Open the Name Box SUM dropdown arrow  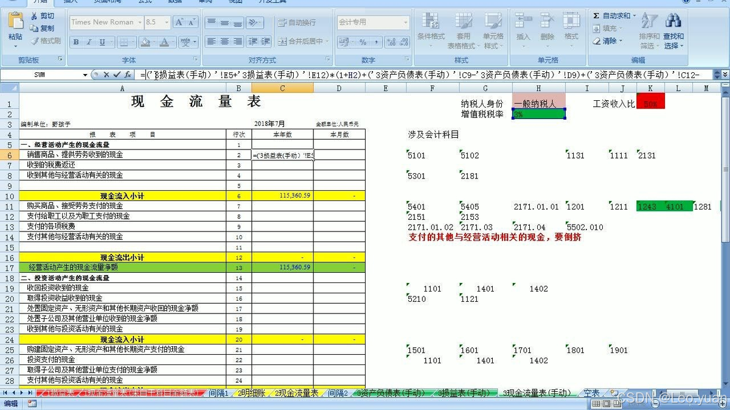coord(85,75)
